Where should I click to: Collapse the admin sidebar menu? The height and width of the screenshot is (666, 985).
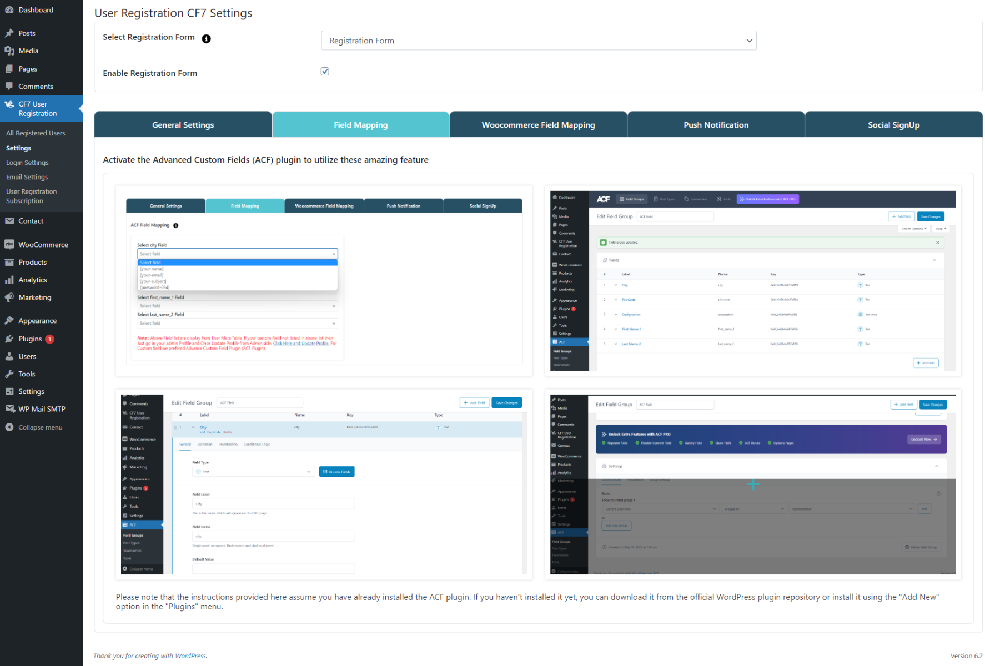(40, 427)
